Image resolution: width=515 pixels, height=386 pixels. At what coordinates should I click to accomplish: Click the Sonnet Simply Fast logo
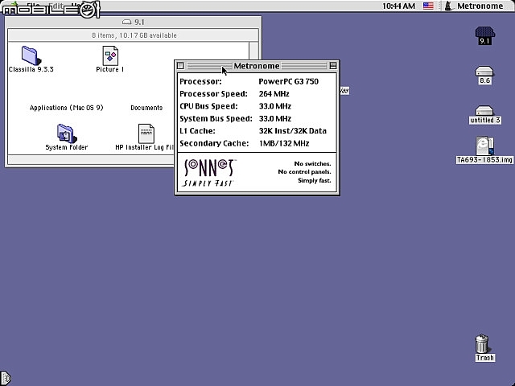209,173
